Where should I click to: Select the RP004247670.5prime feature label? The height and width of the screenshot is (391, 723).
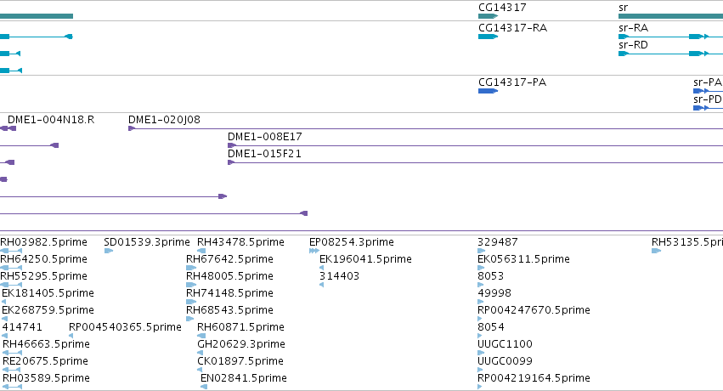click(x=534, y=310)
